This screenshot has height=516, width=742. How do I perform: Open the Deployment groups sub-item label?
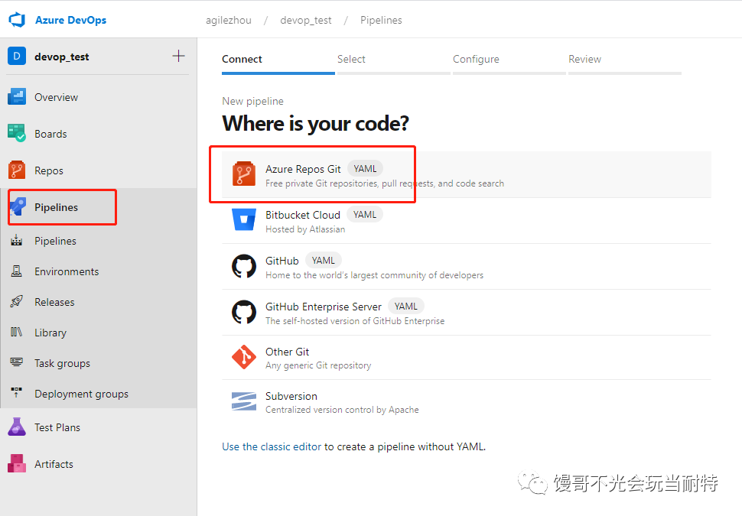(81, 394)
